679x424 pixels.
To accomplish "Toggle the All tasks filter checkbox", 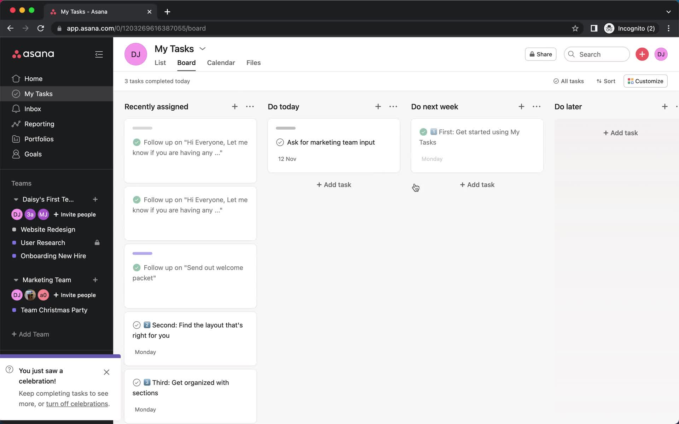I will click(x=556, y=81).
